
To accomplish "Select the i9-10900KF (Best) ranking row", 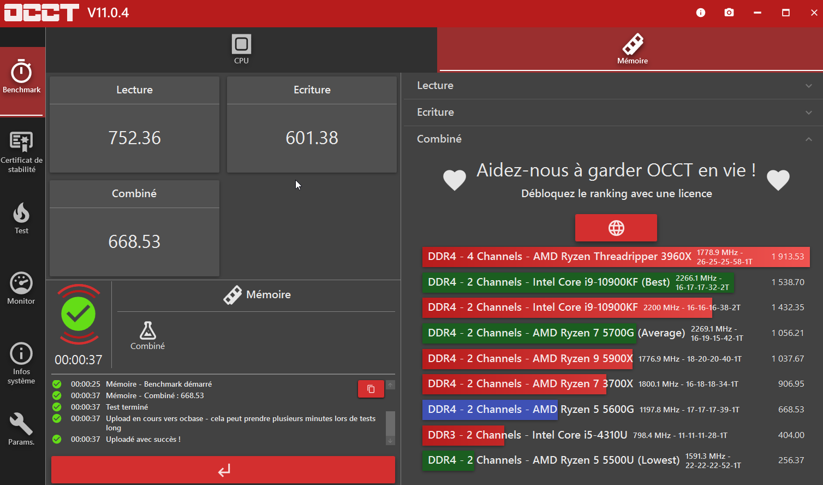I will click(616, 282).
